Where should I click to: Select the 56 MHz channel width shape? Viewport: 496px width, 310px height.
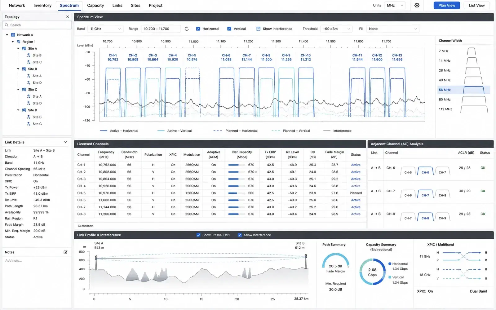click(x=473, y=90)
